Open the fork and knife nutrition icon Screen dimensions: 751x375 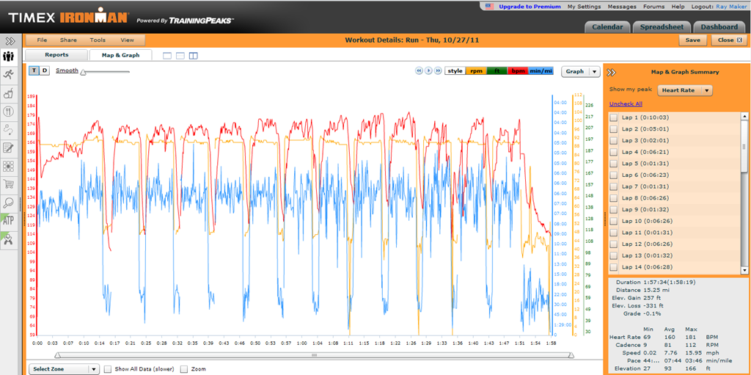[8, 112]
